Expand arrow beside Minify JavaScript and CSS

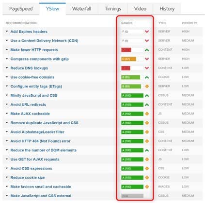(7, 95)
